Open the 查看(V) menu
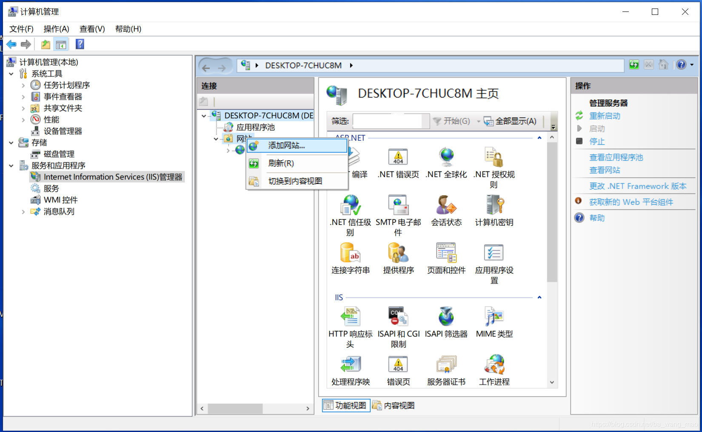 [x=92, y=29]
